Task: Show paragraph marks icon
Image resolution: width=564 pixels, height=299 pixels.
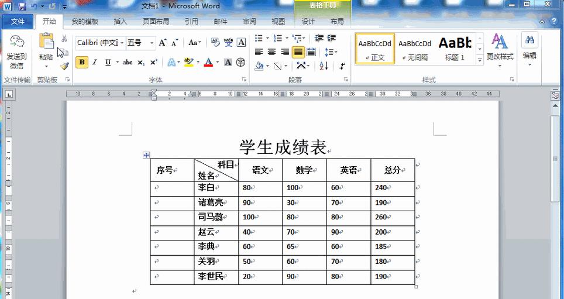Action: click(x=342, y=66)
